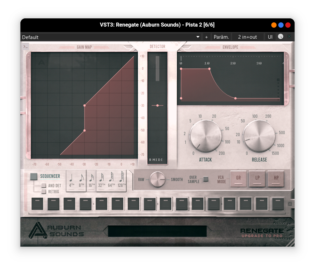Set sequencer to 128th notes
The image size is (315, 269).
coord(122,181)
